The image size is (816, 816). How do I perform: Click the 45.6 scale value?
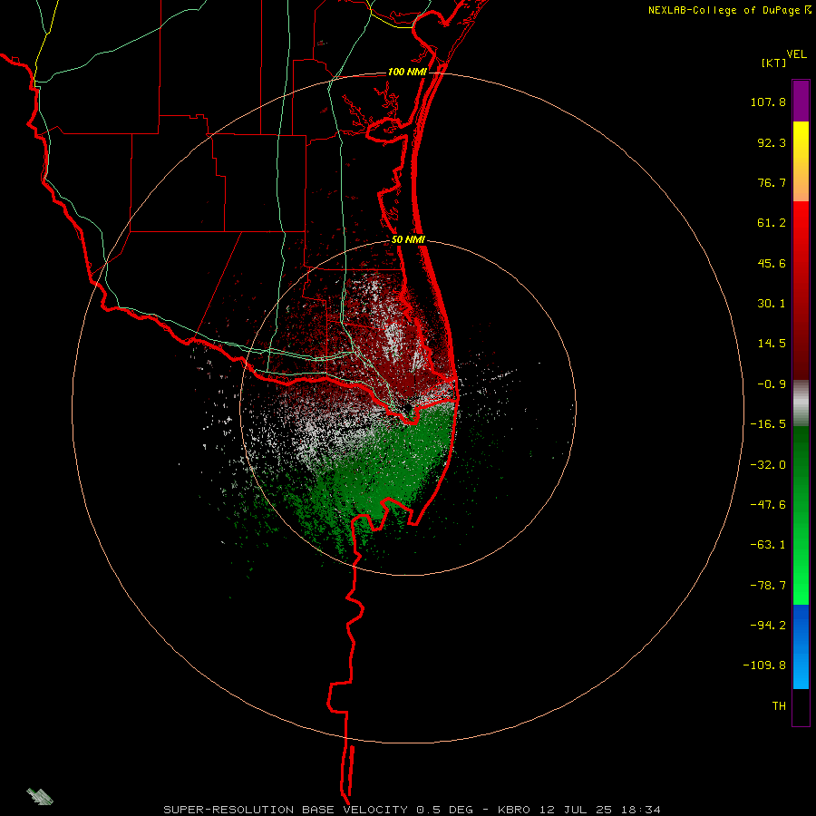pyautogui.click(x=772, y=263)
